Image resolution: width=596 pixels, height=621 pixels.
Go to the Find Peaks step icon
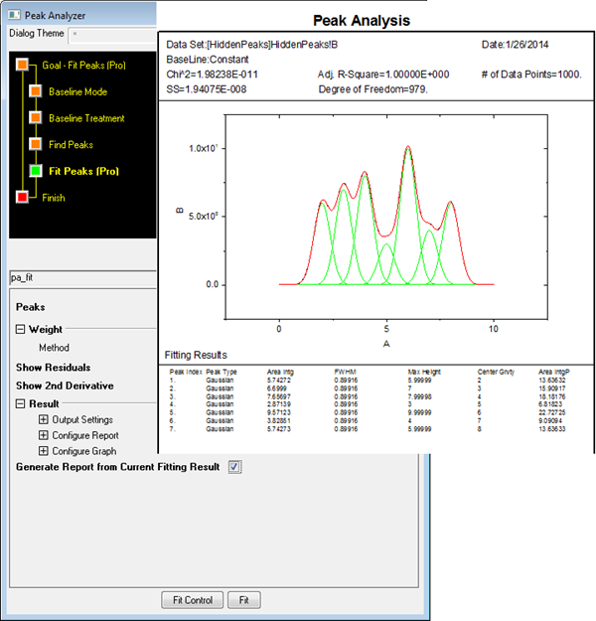pyautogui.click(x=36, y=145)
